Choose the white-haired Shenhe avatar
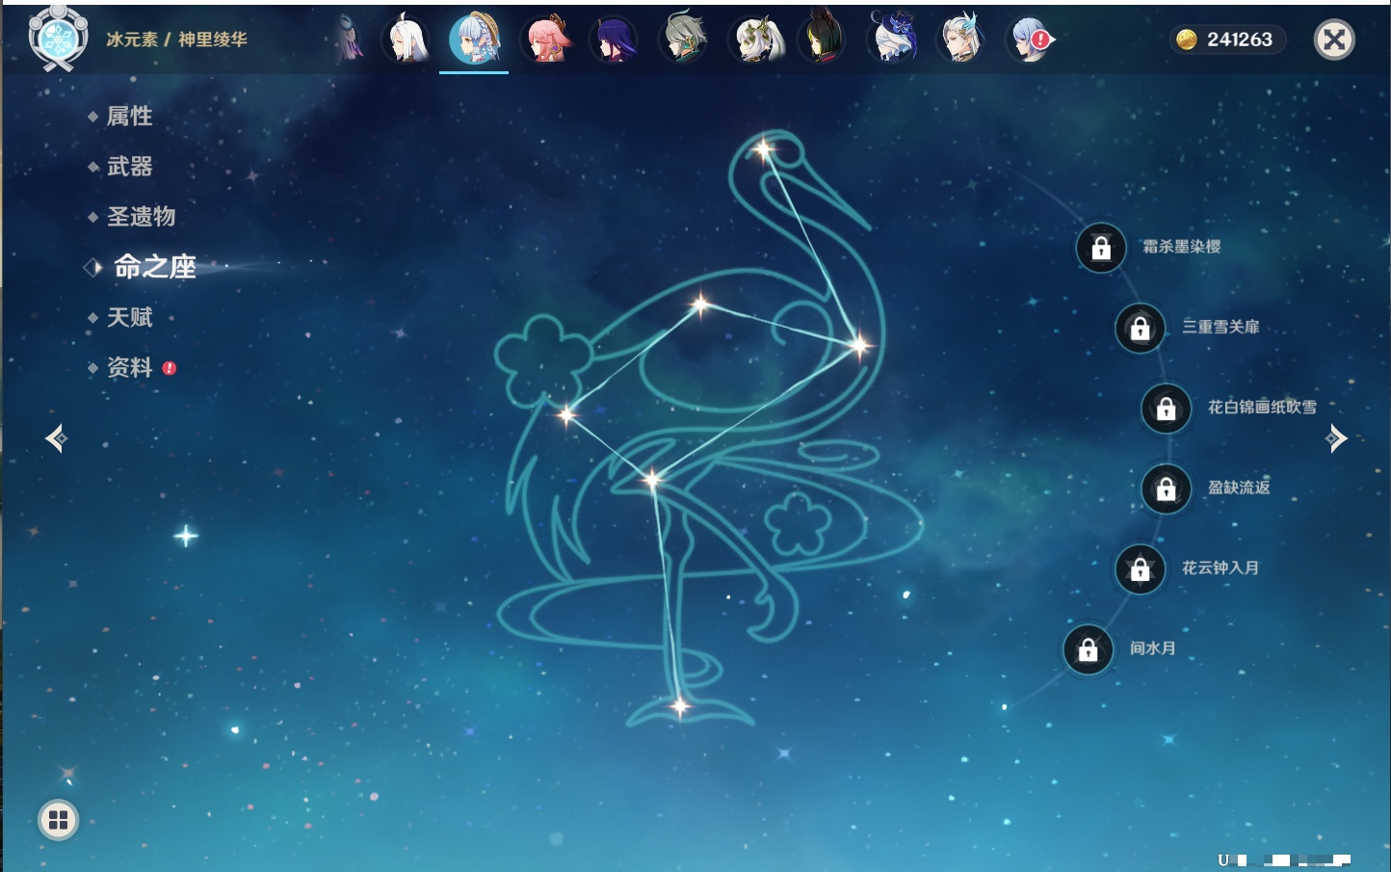1391x872 pixels. pos(407,40)
